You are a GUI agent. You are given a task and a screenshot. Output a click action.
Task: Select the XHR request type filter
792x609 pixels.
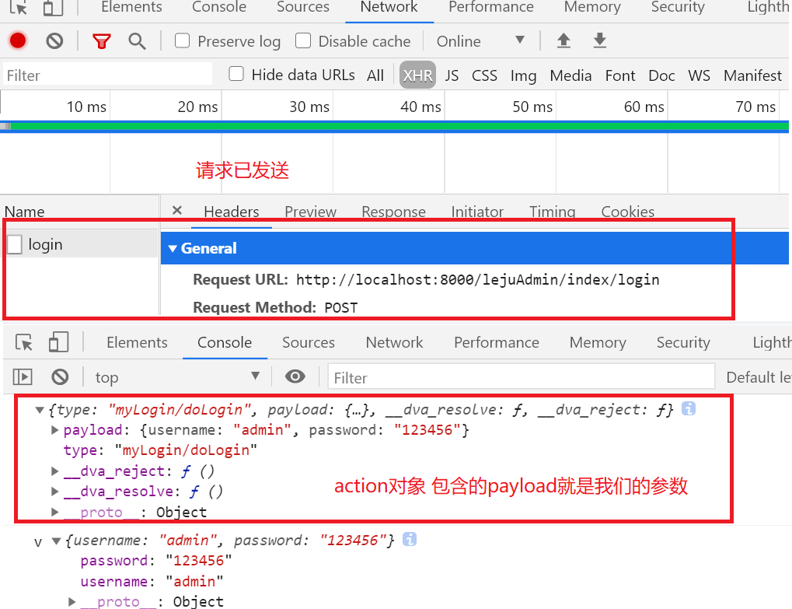point(417,75)
